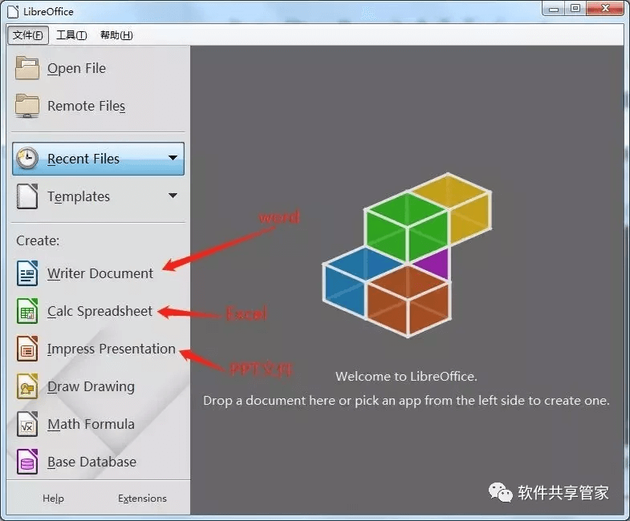Open the 文件(F) menu

(28, 35)
